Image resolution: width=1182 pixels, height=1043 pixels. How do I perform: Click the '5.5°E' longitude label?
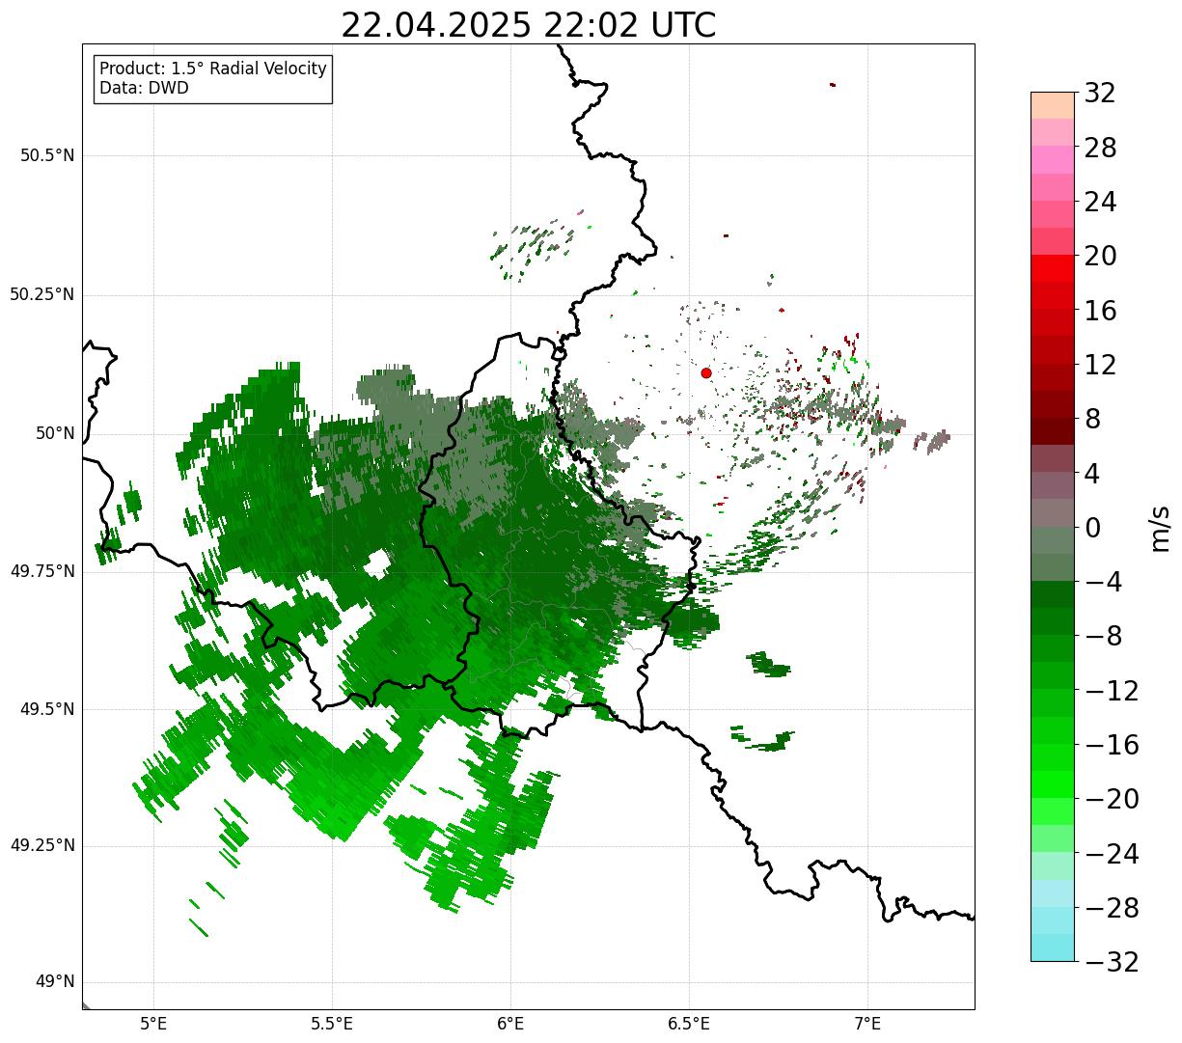[x=332, y=1023]
